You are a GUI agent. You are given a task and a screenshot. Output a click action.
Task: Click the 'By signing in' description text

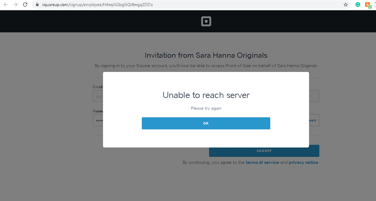coord(206,66)
